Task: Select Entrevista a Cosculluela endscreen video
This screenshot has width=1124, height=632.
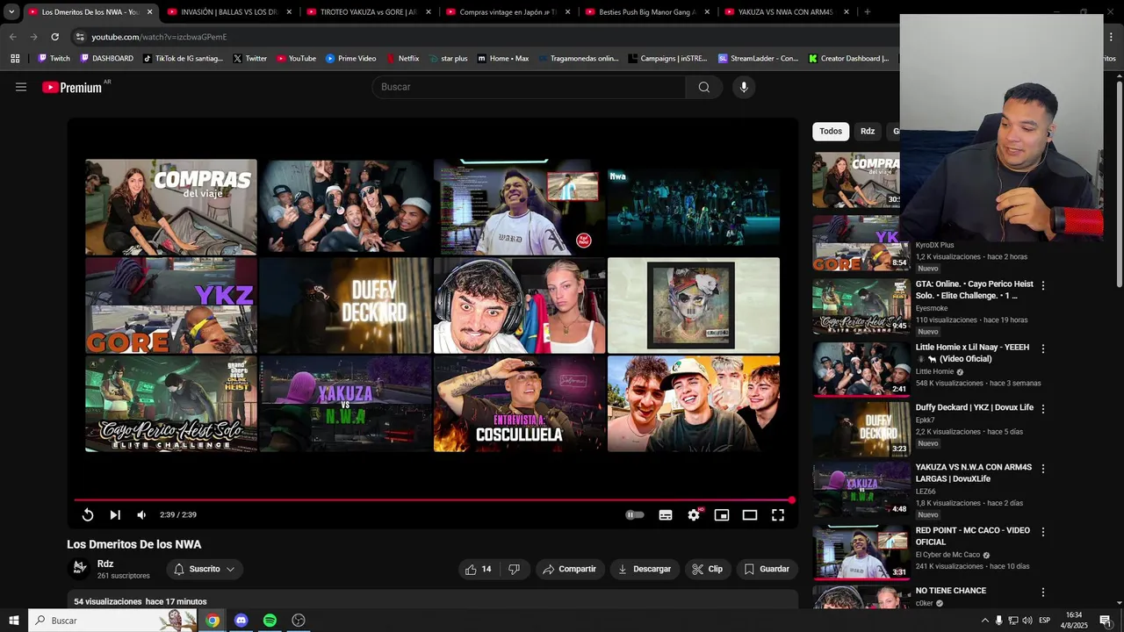Action: click(520, 404)
